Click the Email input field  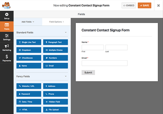pyautogui.click(x=105, y=63)
